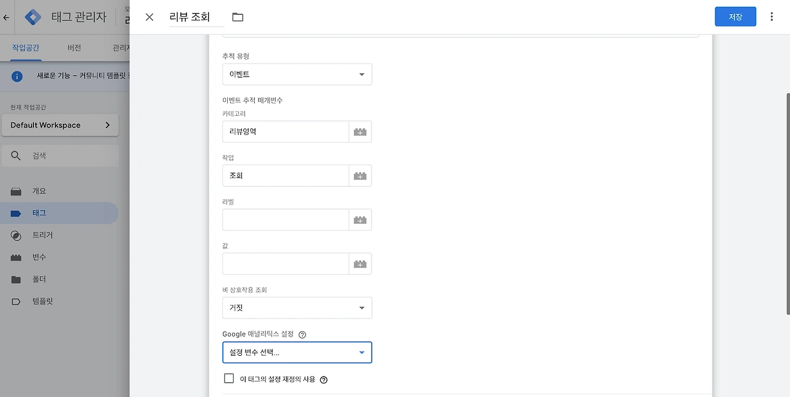Insert variable for the 작업 field

[360, 176]
